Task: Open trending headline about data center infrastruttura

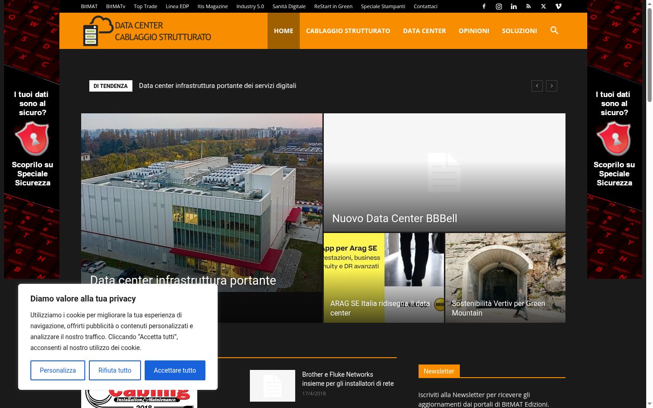Action: pyautogui.click(x=218, y=86)
